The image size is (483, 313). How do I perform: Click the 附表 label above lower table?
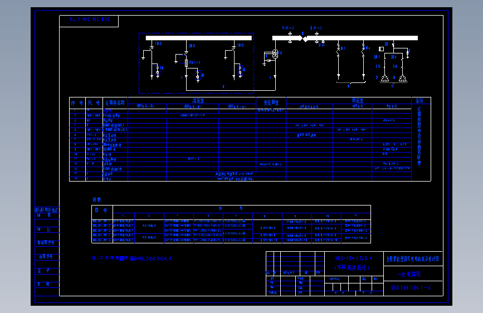pos(97,199)
